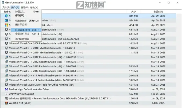Select UXP WebView Support entry
The image size is (182, 108).
[88, 94]
